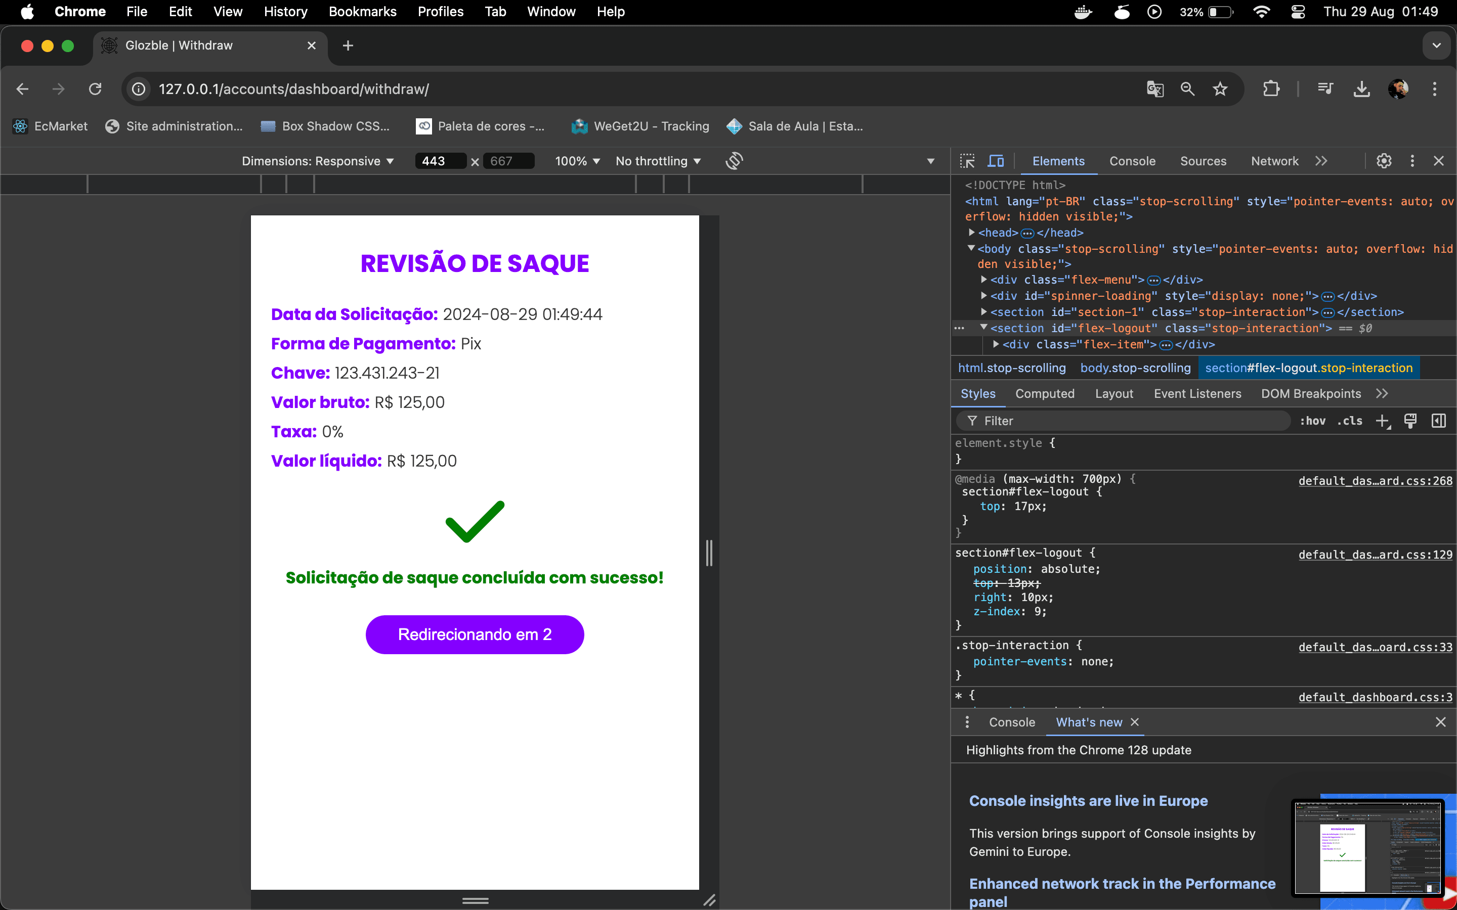This screenshot has width=1457, height=910.
Task: Reload the page
Action: 95,89
